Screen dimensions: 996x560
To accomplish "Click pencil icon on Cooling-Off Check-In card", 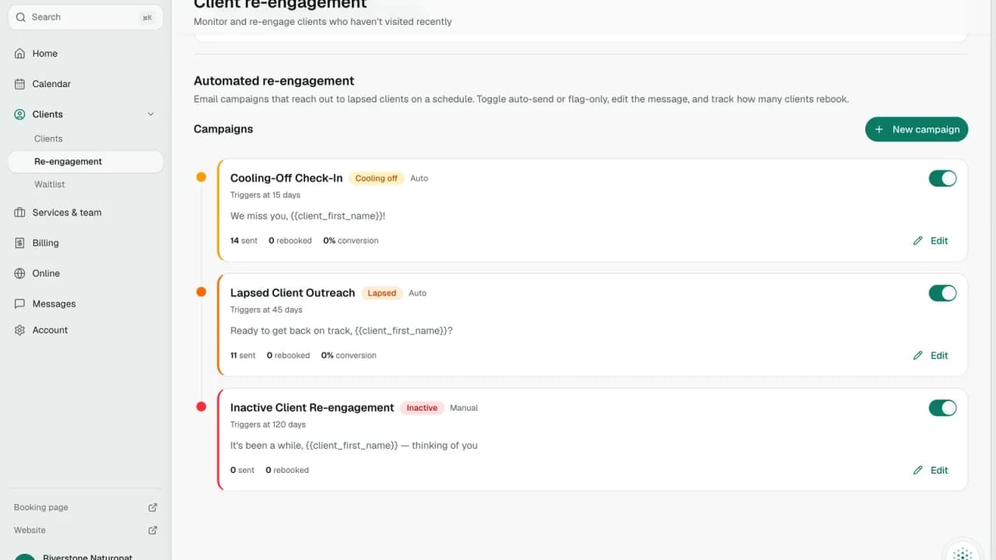I will tap(917, 241).
